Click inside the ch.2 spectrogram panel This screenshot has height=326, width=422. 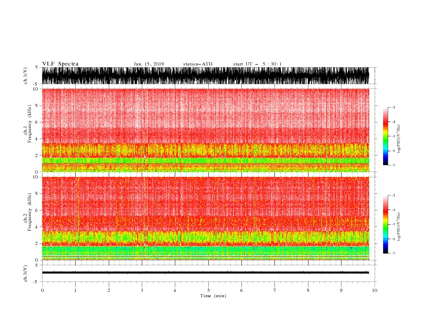click(x=205, y=218)
